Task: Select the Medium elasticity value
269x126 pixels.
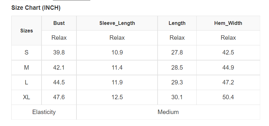Action: 168,112
